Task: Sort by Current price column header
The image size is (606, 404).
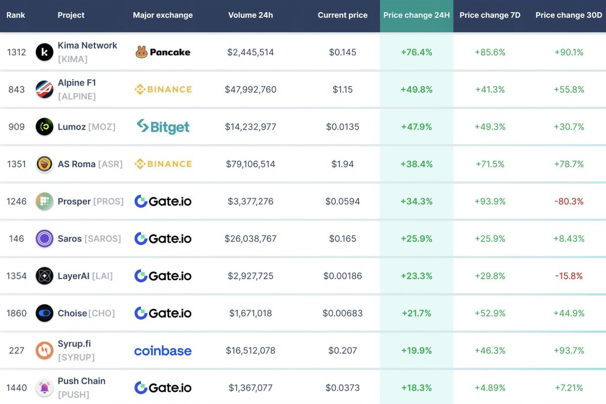Action: (x=342, y=15)
